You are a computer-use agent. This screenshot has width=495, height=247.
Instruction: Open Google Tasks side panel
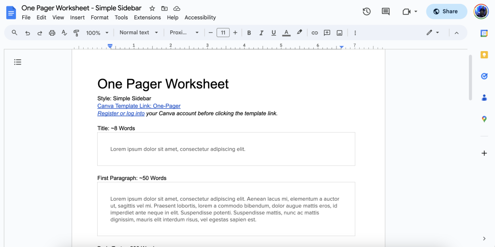click(484, 76)
